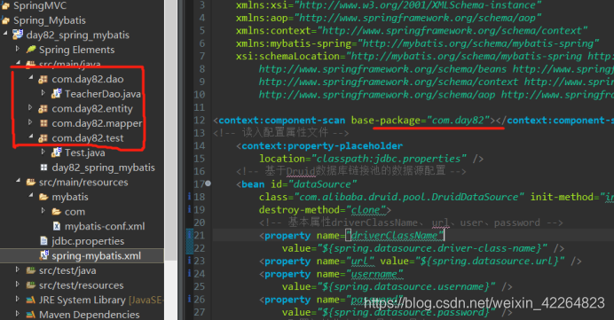Expand the com.day82.entity package
This screenshot has height=320, width=614.
click(x=30, y=107)
